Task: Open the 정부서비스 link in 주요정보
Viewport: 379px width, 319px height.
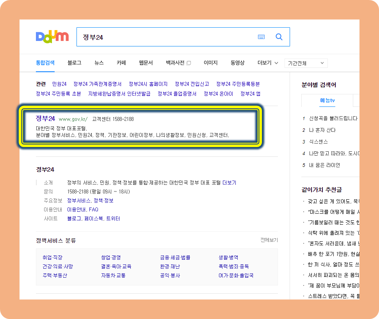Action: click(78, 200)
